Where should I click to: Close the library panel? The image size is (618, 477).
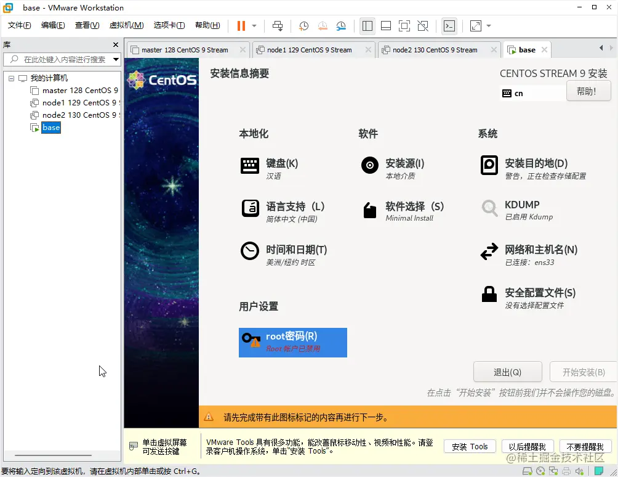click(x=116, y=44)
